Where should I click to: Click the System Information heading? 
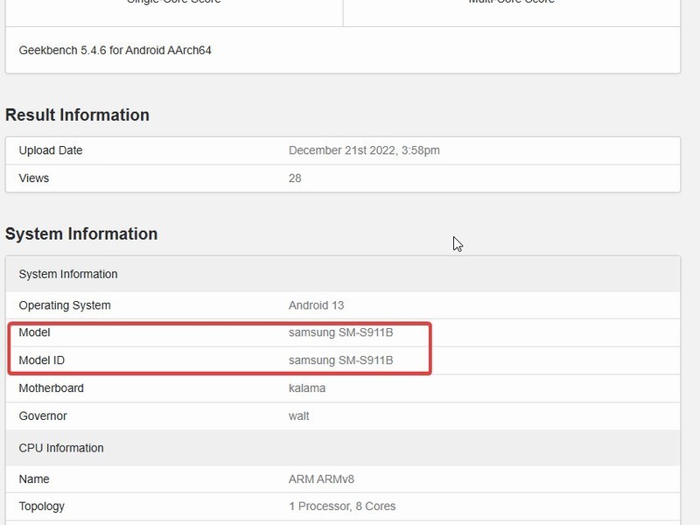pyautogui.click(x=81, y=234)
